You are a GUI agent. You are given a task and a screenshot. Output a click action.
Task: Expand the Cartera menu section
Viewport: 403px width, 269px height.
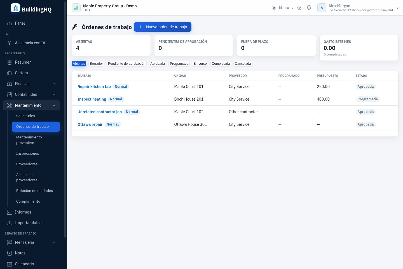coord(31,73)
